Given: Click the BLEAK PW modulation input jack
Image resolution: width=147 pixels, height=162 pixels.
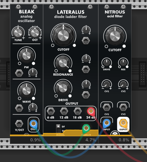Looking at the screenshot, I should pos(19,73).
